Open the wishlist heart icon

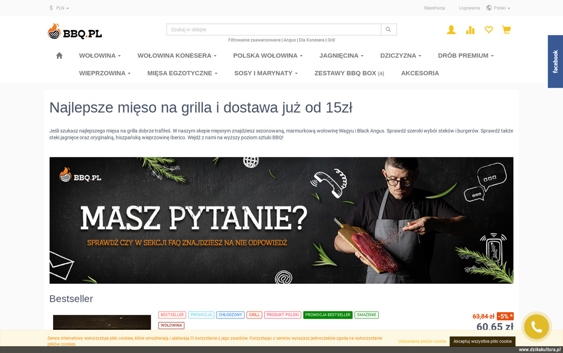coord(489,30)
